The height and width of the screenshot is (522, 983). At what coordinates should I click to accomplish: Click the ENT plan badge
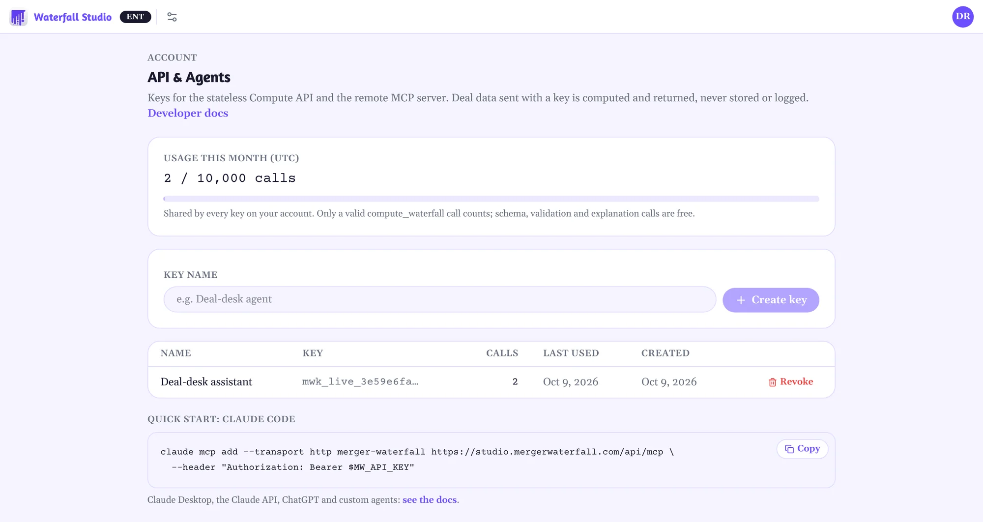(135, 17)
